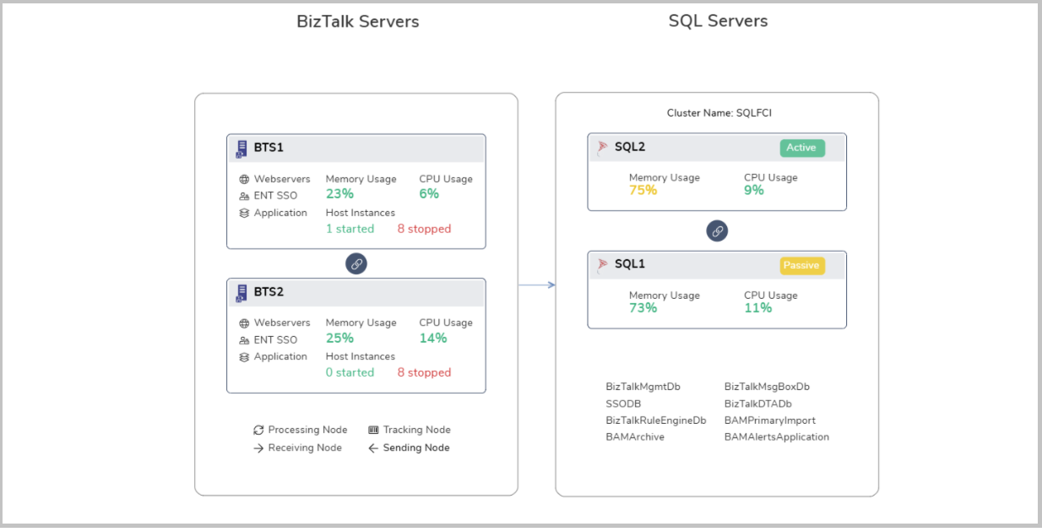The width and height of the screenshot is (1042, 532).
Task: Click the SQL2 server icon
Action: (x=602, y=148)
